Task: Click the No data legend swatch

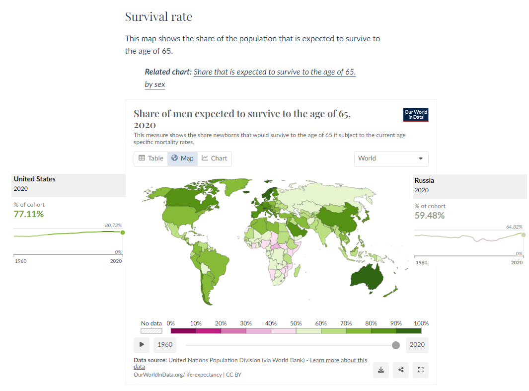Action: [151, 330]
